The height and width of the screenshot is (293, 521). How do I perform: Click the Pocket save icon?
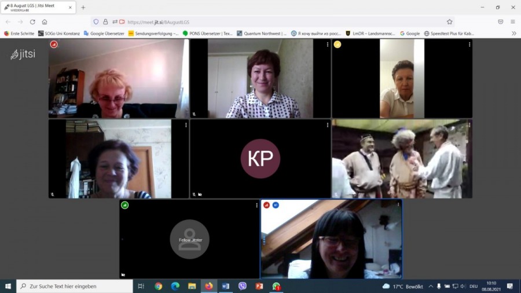pos(501,22)
